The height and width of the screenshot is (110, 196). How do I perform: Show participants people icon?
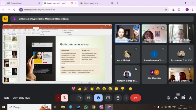(176, 98)
